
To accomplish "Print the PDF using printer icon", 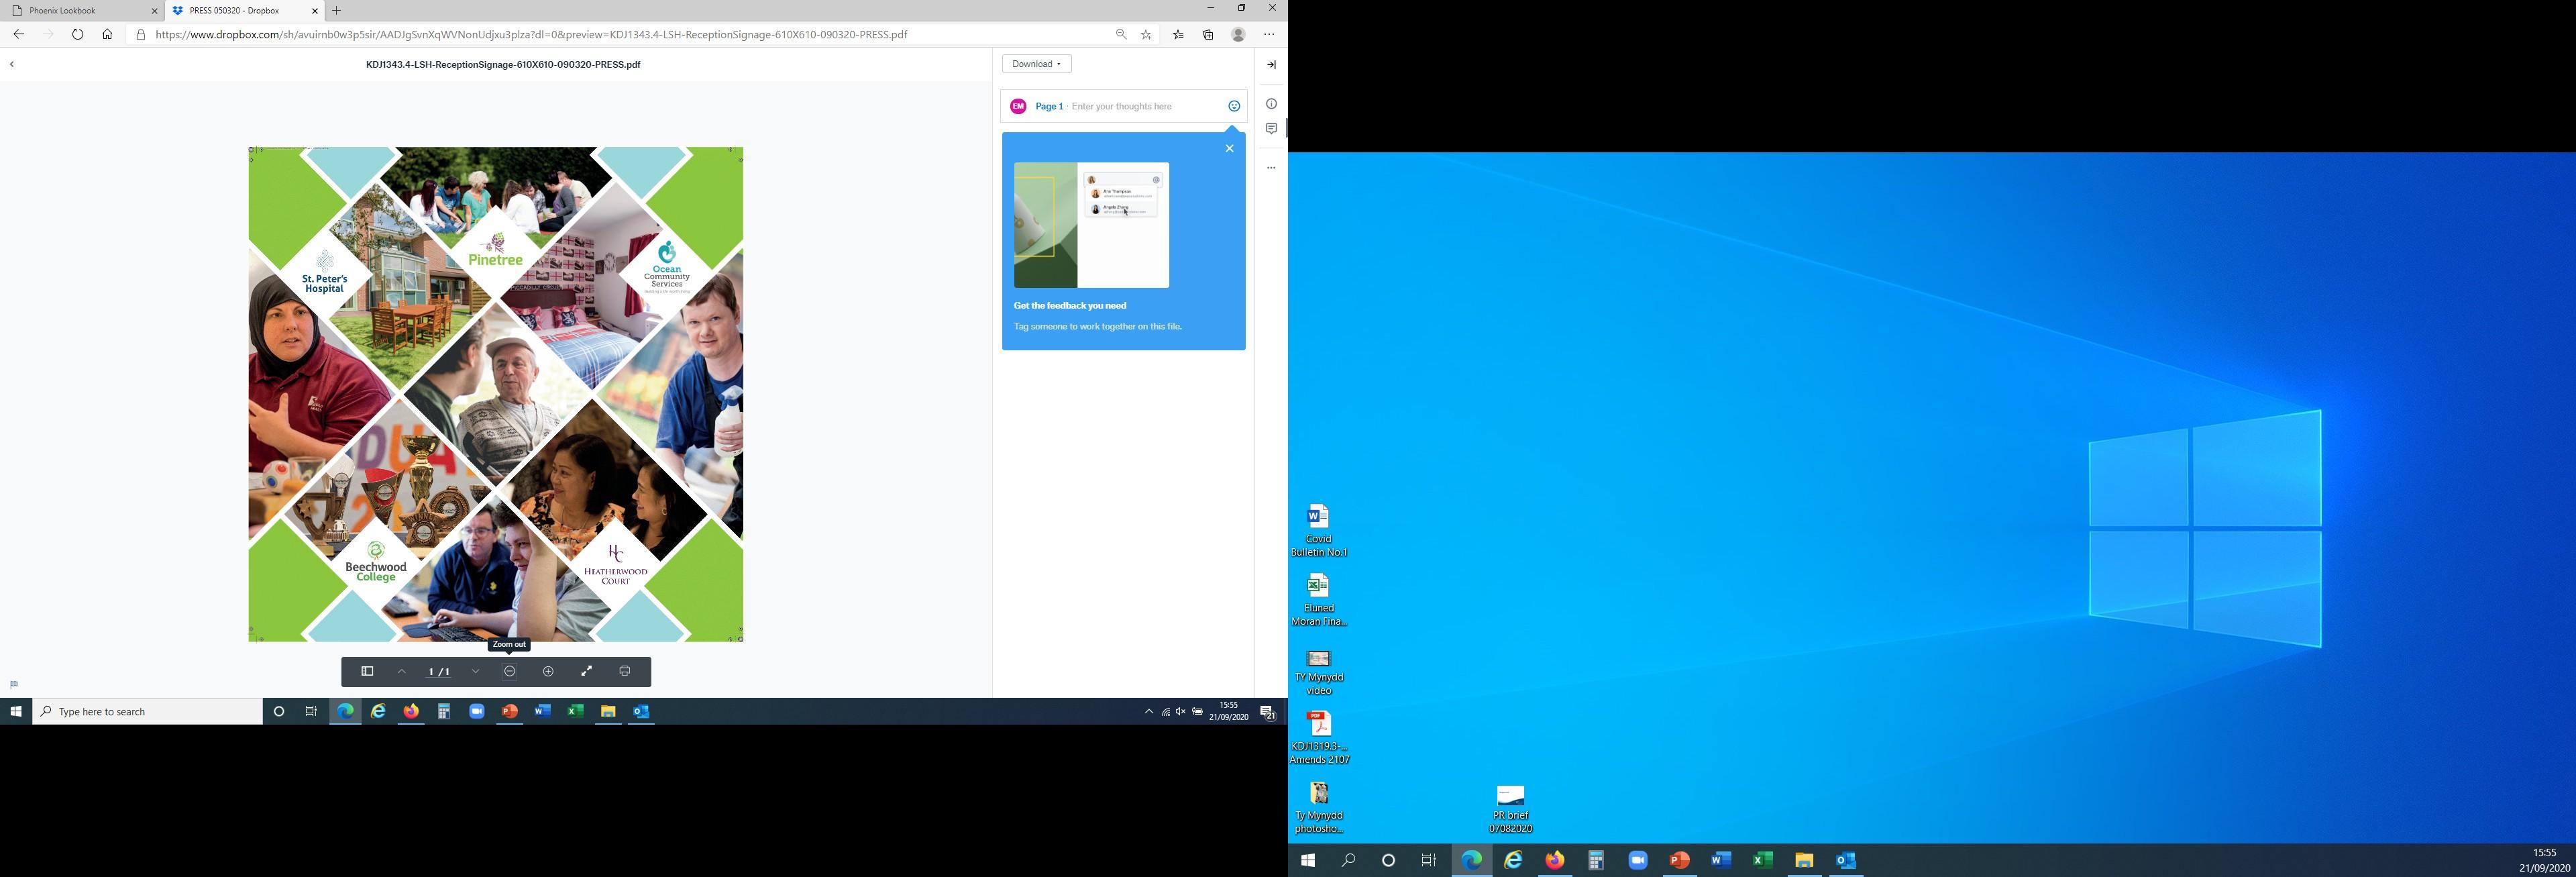I will click(625, 671).
